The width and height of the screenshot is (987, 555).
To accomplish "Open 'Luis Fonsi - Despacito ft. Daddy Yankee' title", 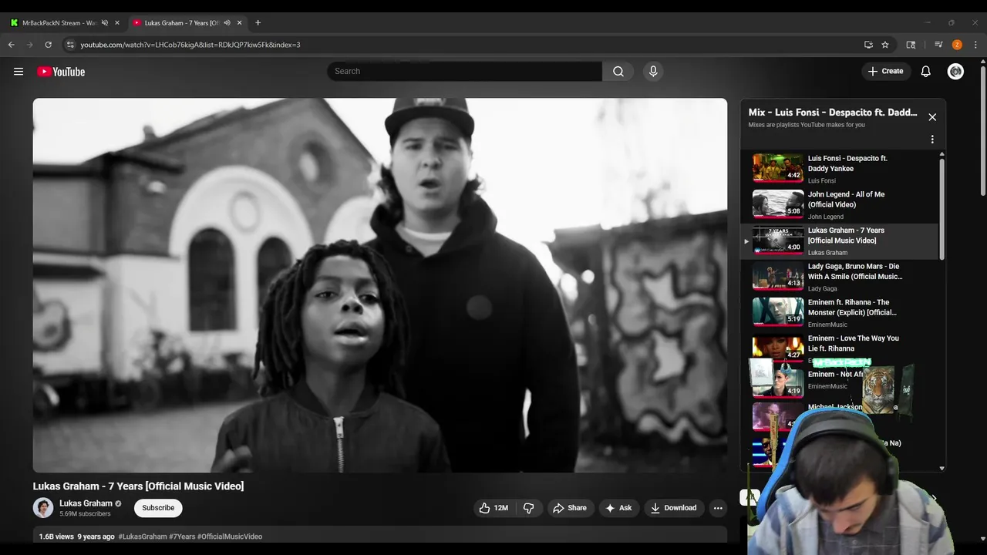I will (x=847, y=163).
